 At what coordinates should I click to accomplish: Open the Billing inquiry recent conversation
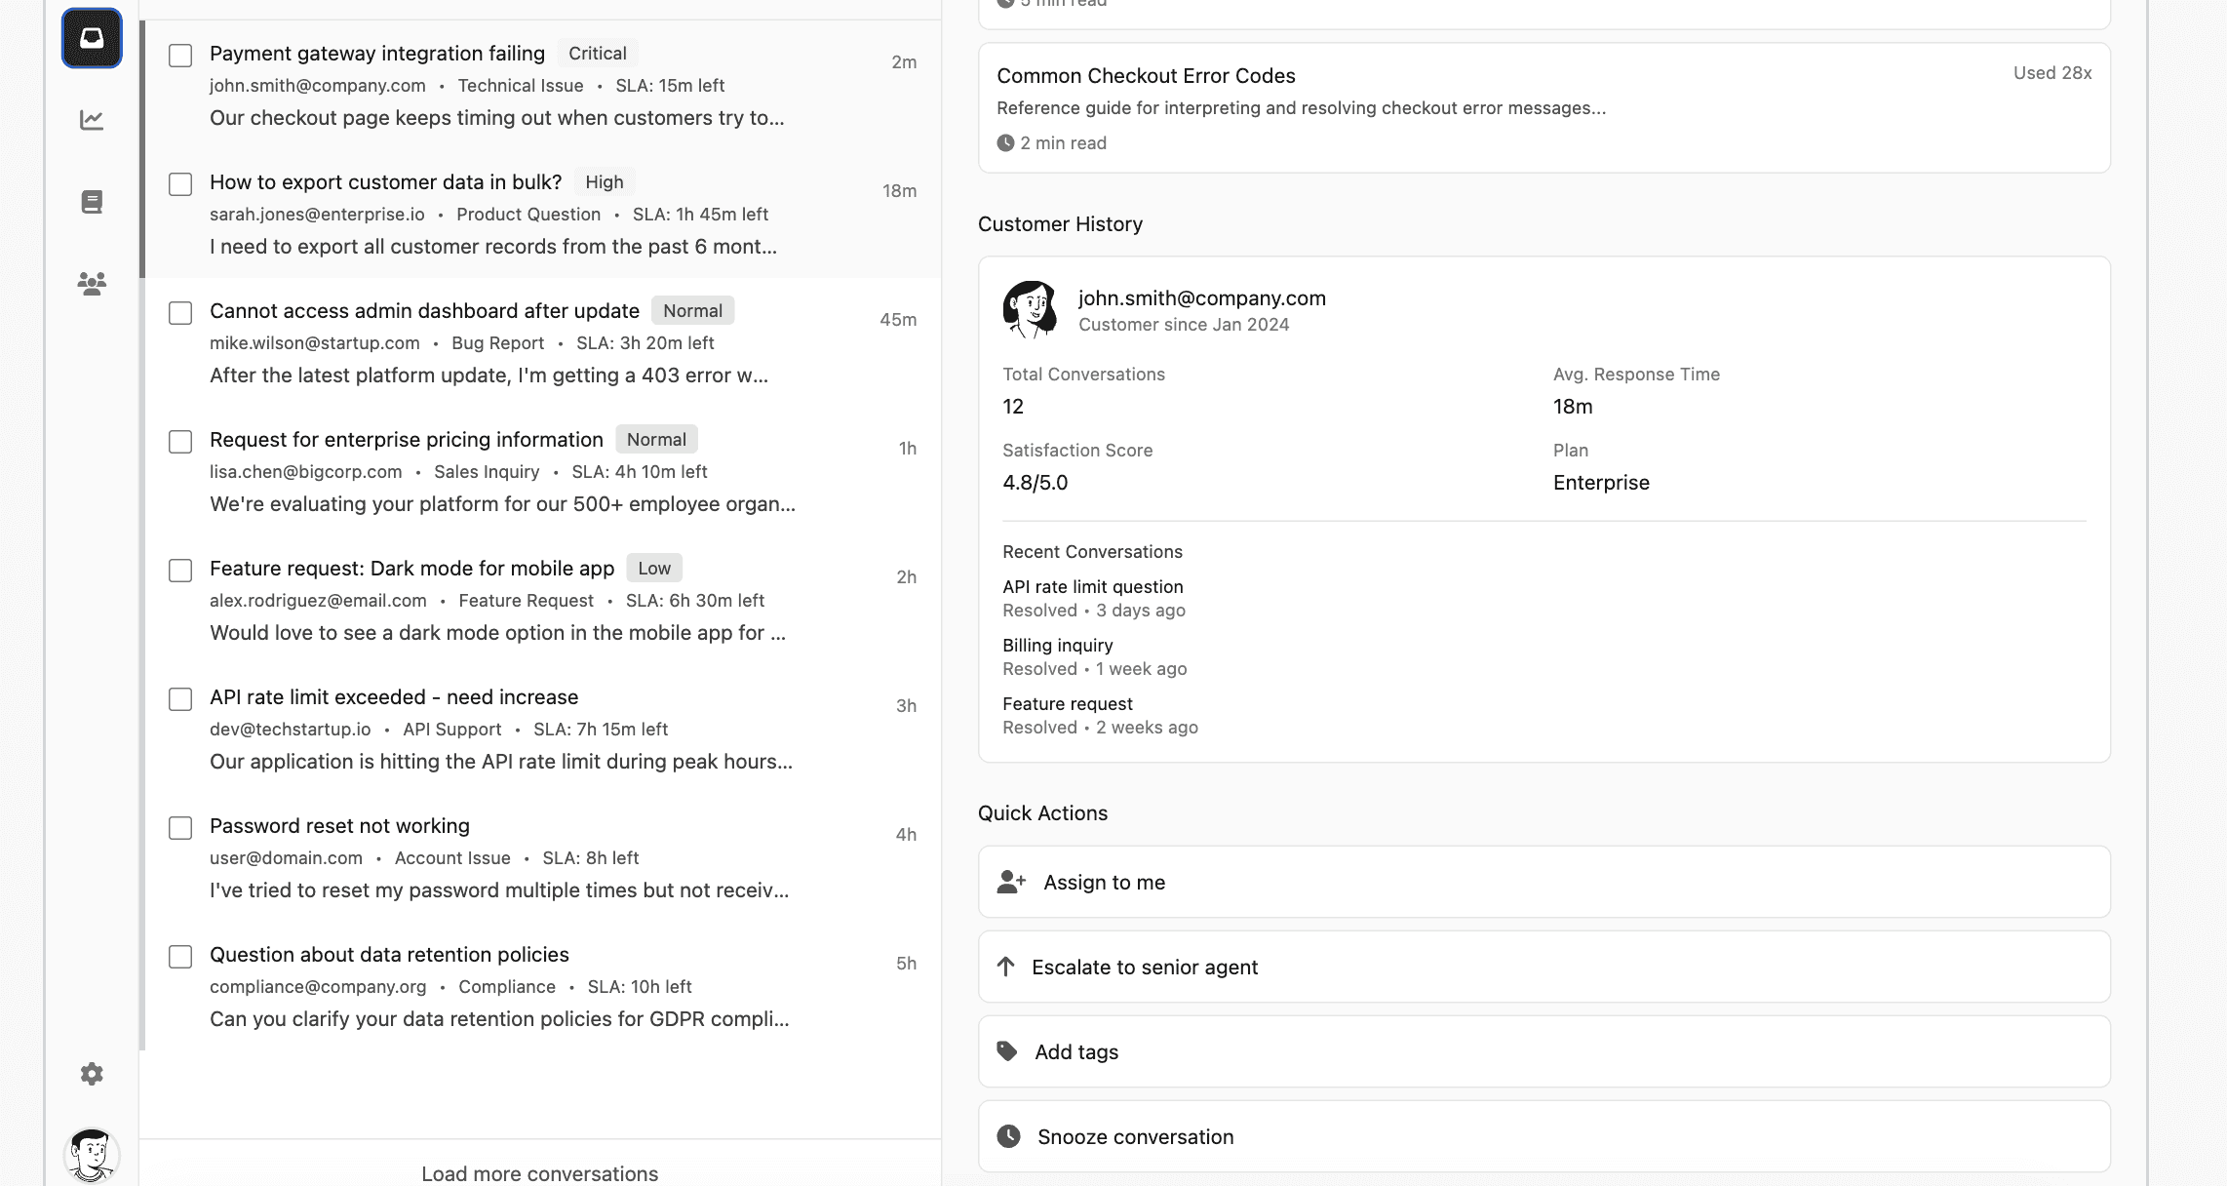tap(1057, 646)
